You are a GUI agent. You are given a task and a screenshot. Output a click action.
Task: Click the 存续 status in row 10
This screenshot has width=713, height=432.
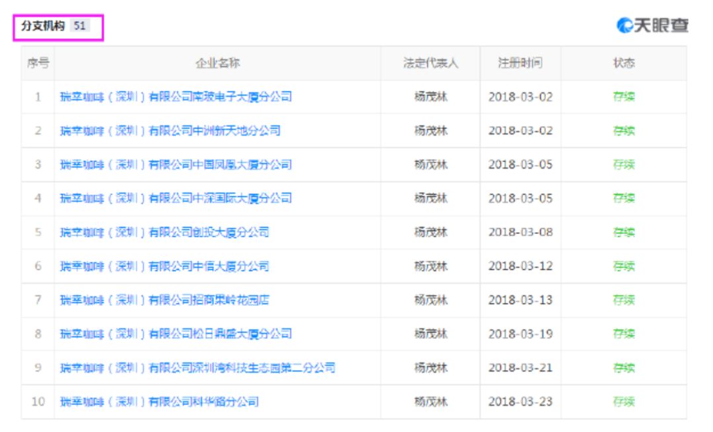(x=624, y=402)
